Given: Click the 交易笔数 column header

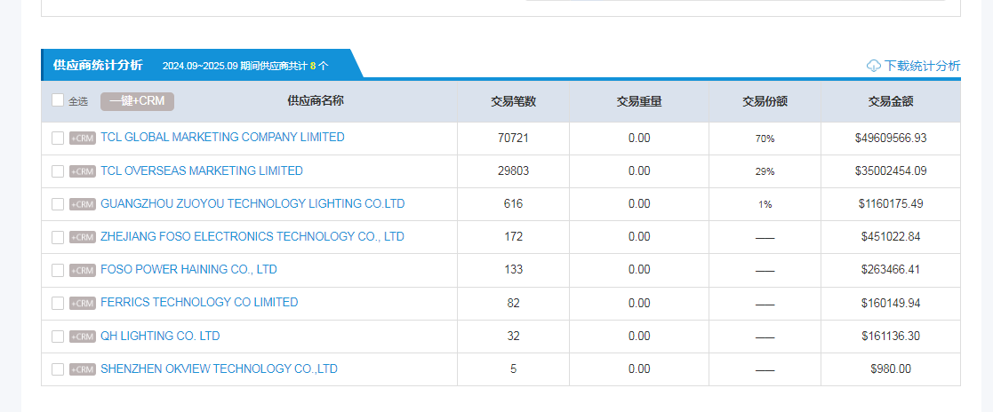Looking at the screenshot, I should pos(513,101).
